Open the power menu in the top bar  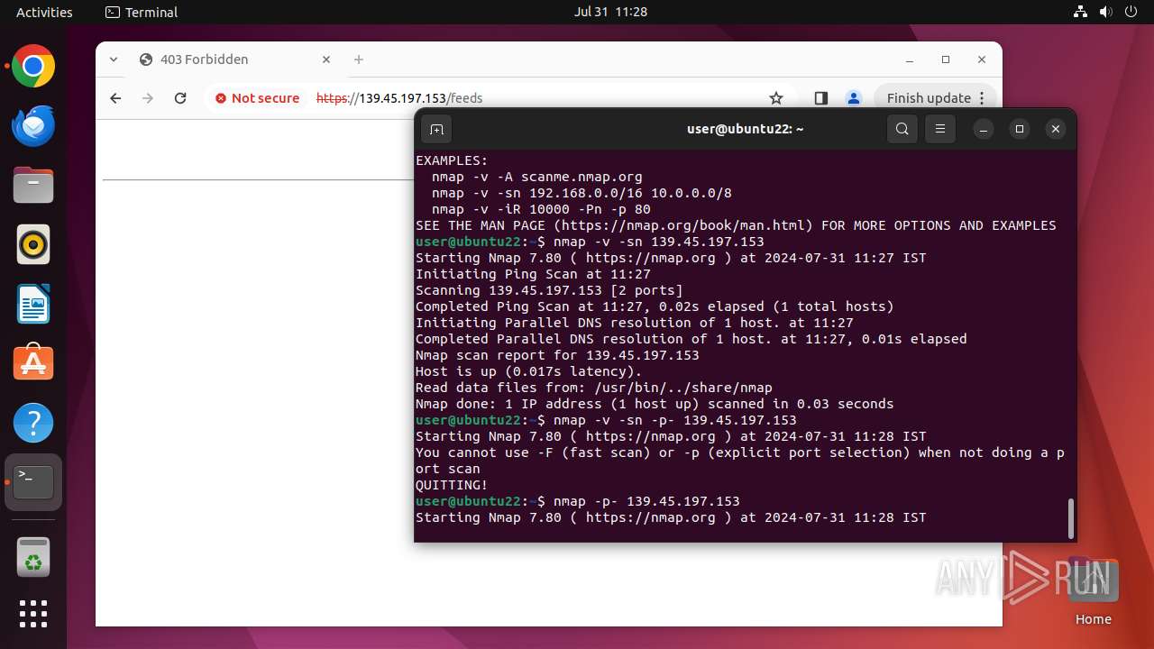tap(1131, 12)
